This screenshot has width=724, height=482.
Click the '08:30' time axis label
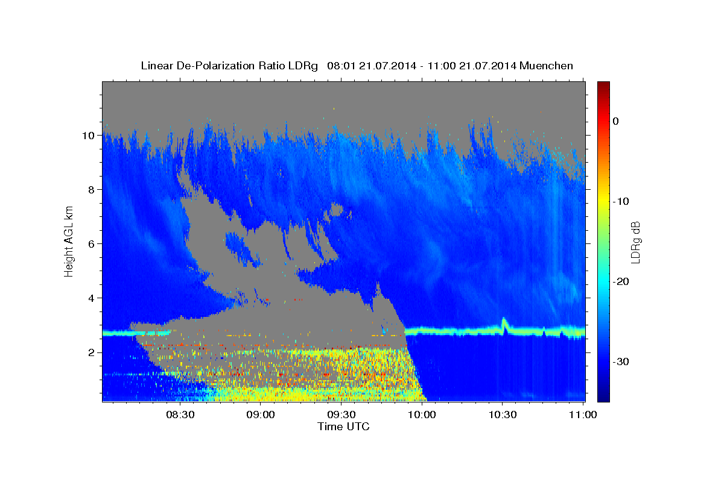tap(180, 415)
